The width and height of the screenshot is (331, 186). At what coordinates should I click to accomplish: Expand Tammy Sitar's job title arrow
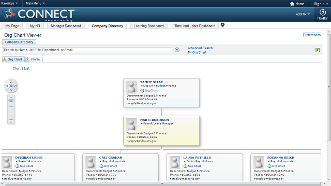pyautogui.click(x=141, y=86)
